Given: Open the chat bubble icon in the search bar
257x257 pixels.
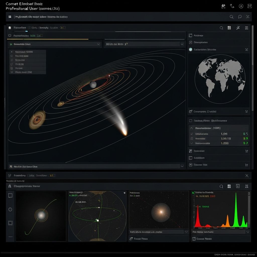Looking at the screenshot, I should 239,17.
